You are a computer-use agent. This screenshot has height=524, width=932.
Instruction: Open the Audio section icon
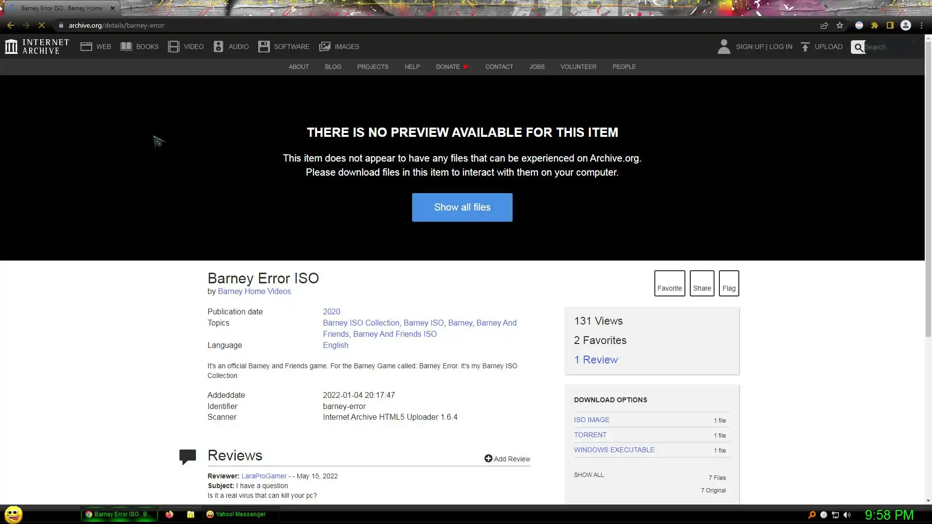tap(218, 47)
